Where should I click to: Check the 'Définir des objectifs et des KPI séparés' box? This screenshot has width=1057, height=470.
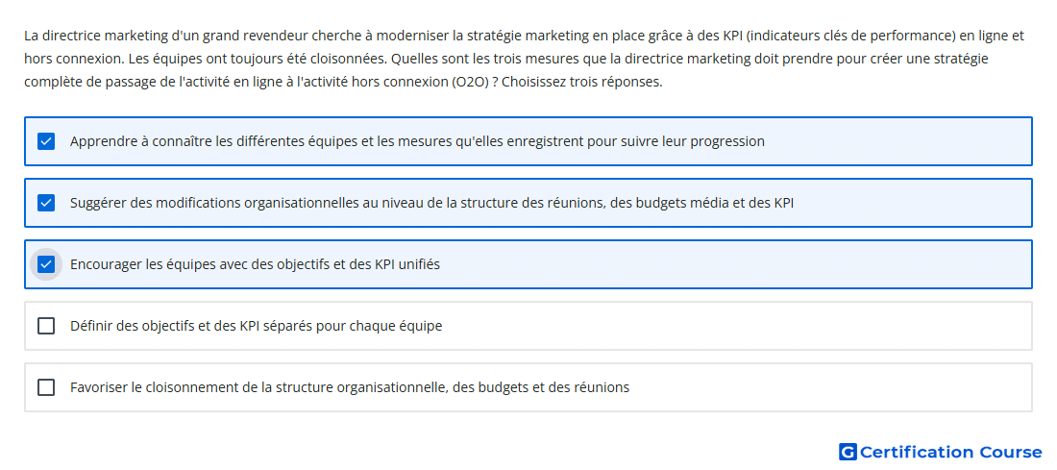pos(46,326)
